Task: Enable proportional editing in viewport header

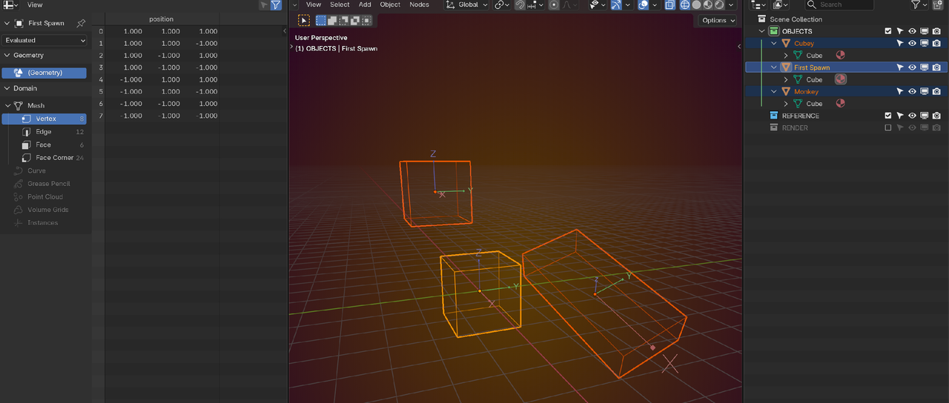Action: (553, 5)
